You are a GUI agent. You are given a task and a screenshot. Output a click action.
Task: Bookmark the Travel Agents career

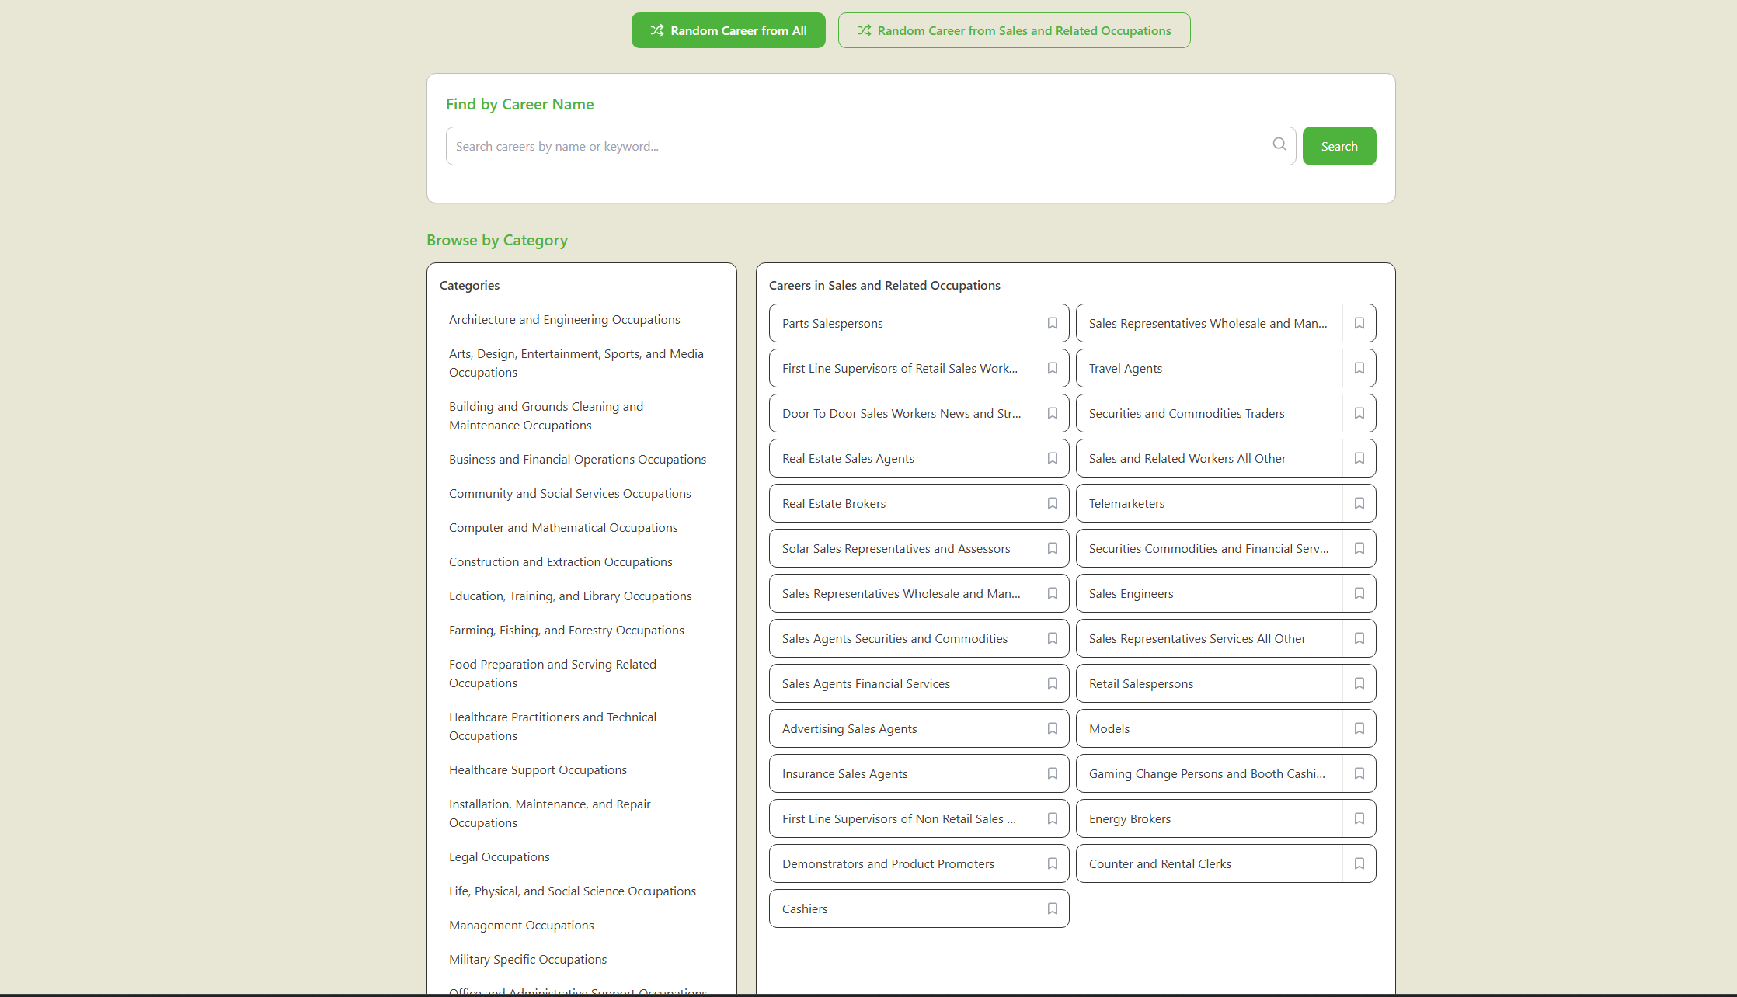click(1359, 368)
